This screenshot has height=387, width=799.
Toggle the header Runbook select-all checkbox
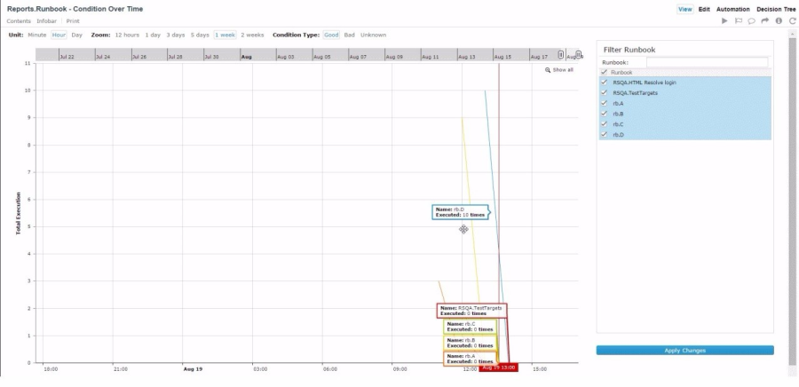pyautogui.click(x=604, y=72)
